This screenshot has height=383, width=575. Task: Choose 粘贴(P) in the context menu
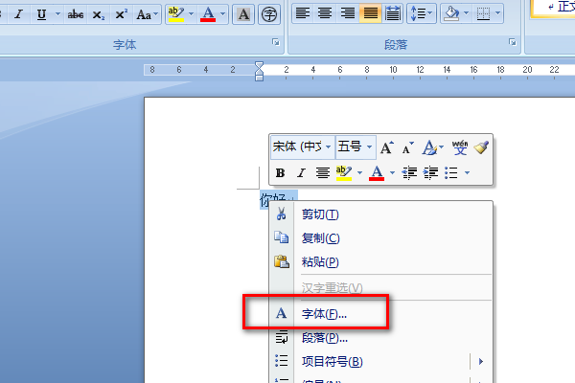pos(381,261)
